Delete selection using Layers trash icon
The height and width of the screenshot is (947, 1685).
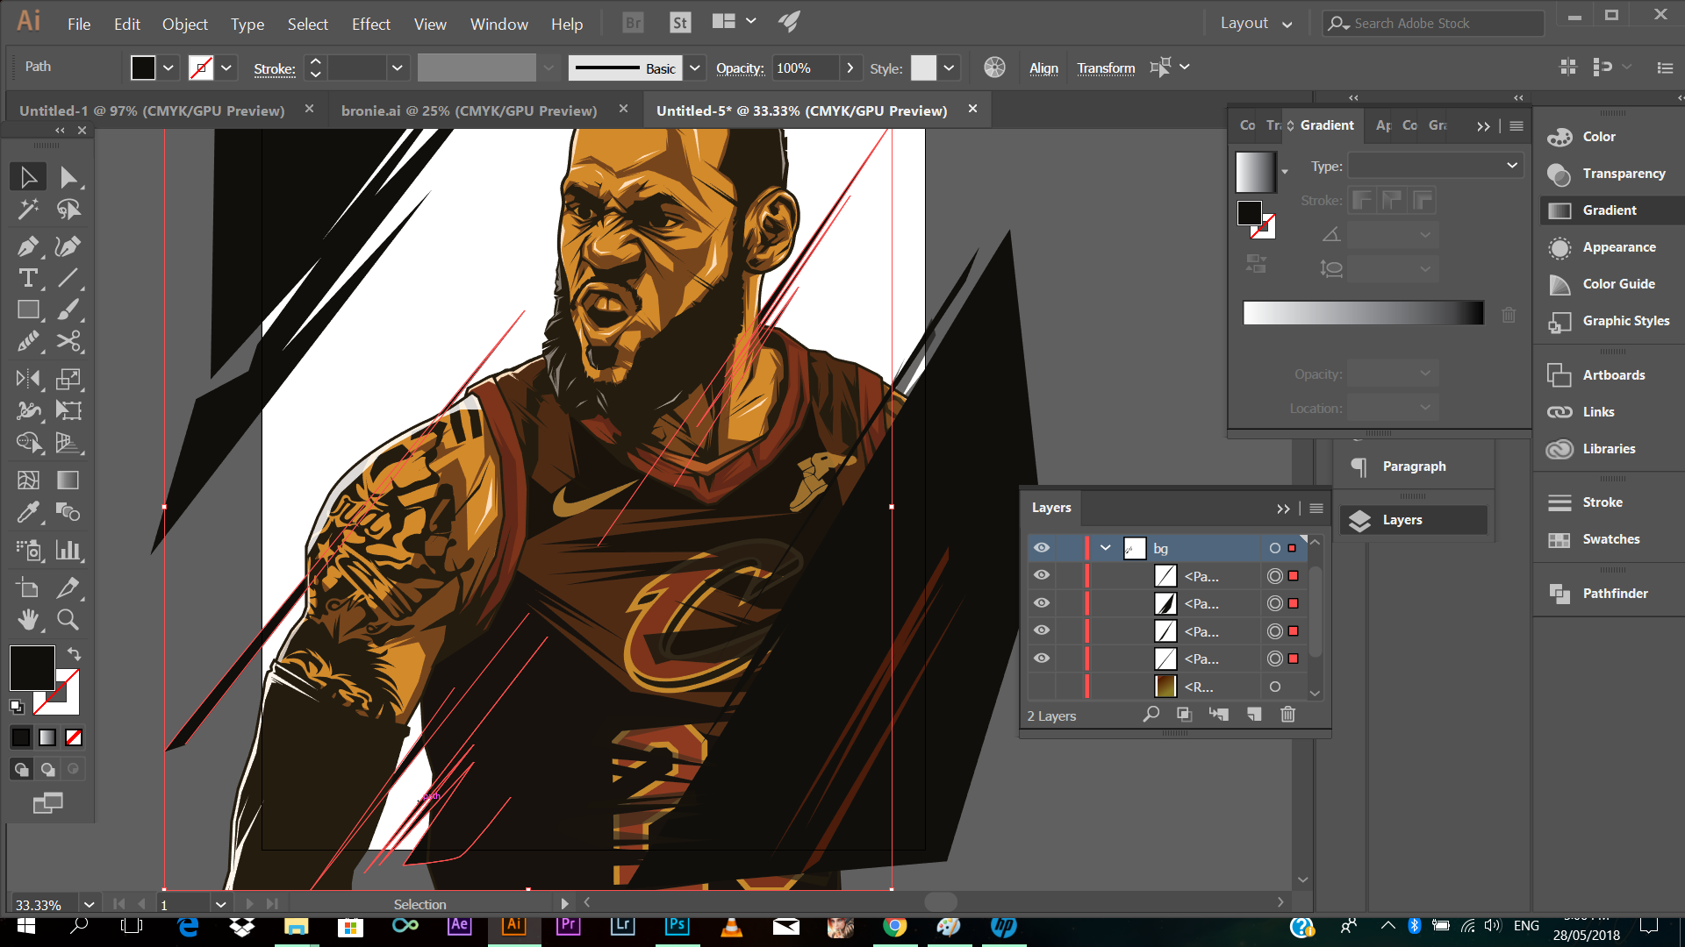(x=1287, y=715)
